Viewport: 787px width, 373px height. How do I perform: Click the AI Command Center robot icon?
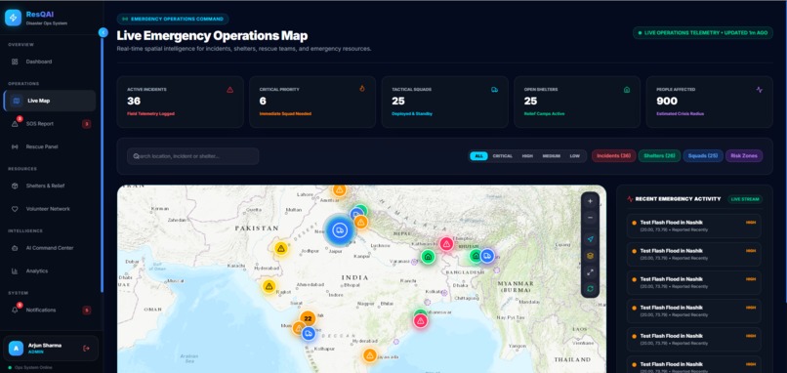(15, 248)
